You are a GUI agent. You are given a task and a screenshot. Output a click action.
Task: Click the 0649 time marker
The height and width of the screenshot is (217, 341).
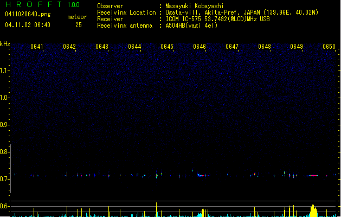pyautogui.click(x=297, y=47)
